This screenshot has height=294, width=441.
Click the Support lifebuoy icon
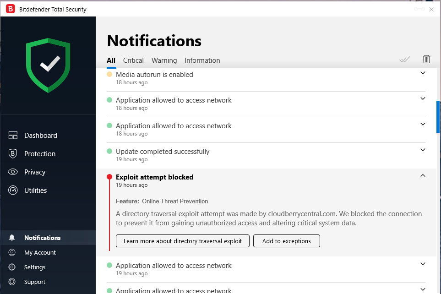click(x=12, y=282)
